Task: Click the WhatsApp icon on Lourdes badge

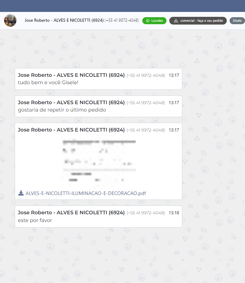Action: [148, 21]
